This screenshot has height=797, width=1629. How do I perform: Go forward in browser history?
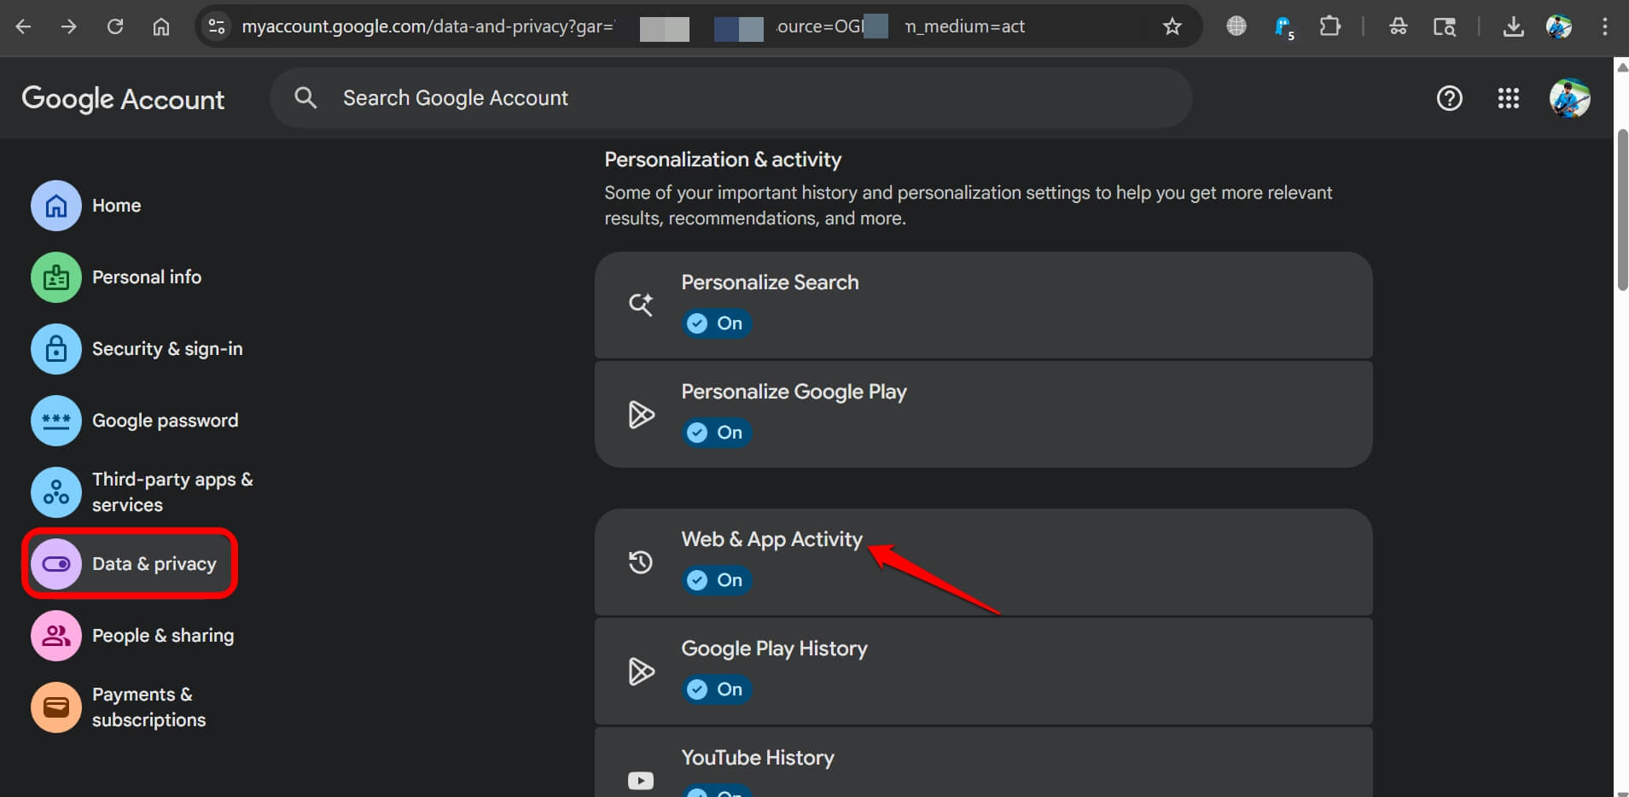pos(68,26)
